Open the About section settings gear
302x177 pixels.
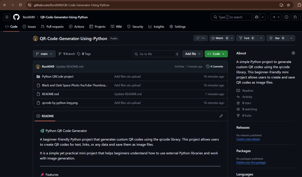point(293,53)
